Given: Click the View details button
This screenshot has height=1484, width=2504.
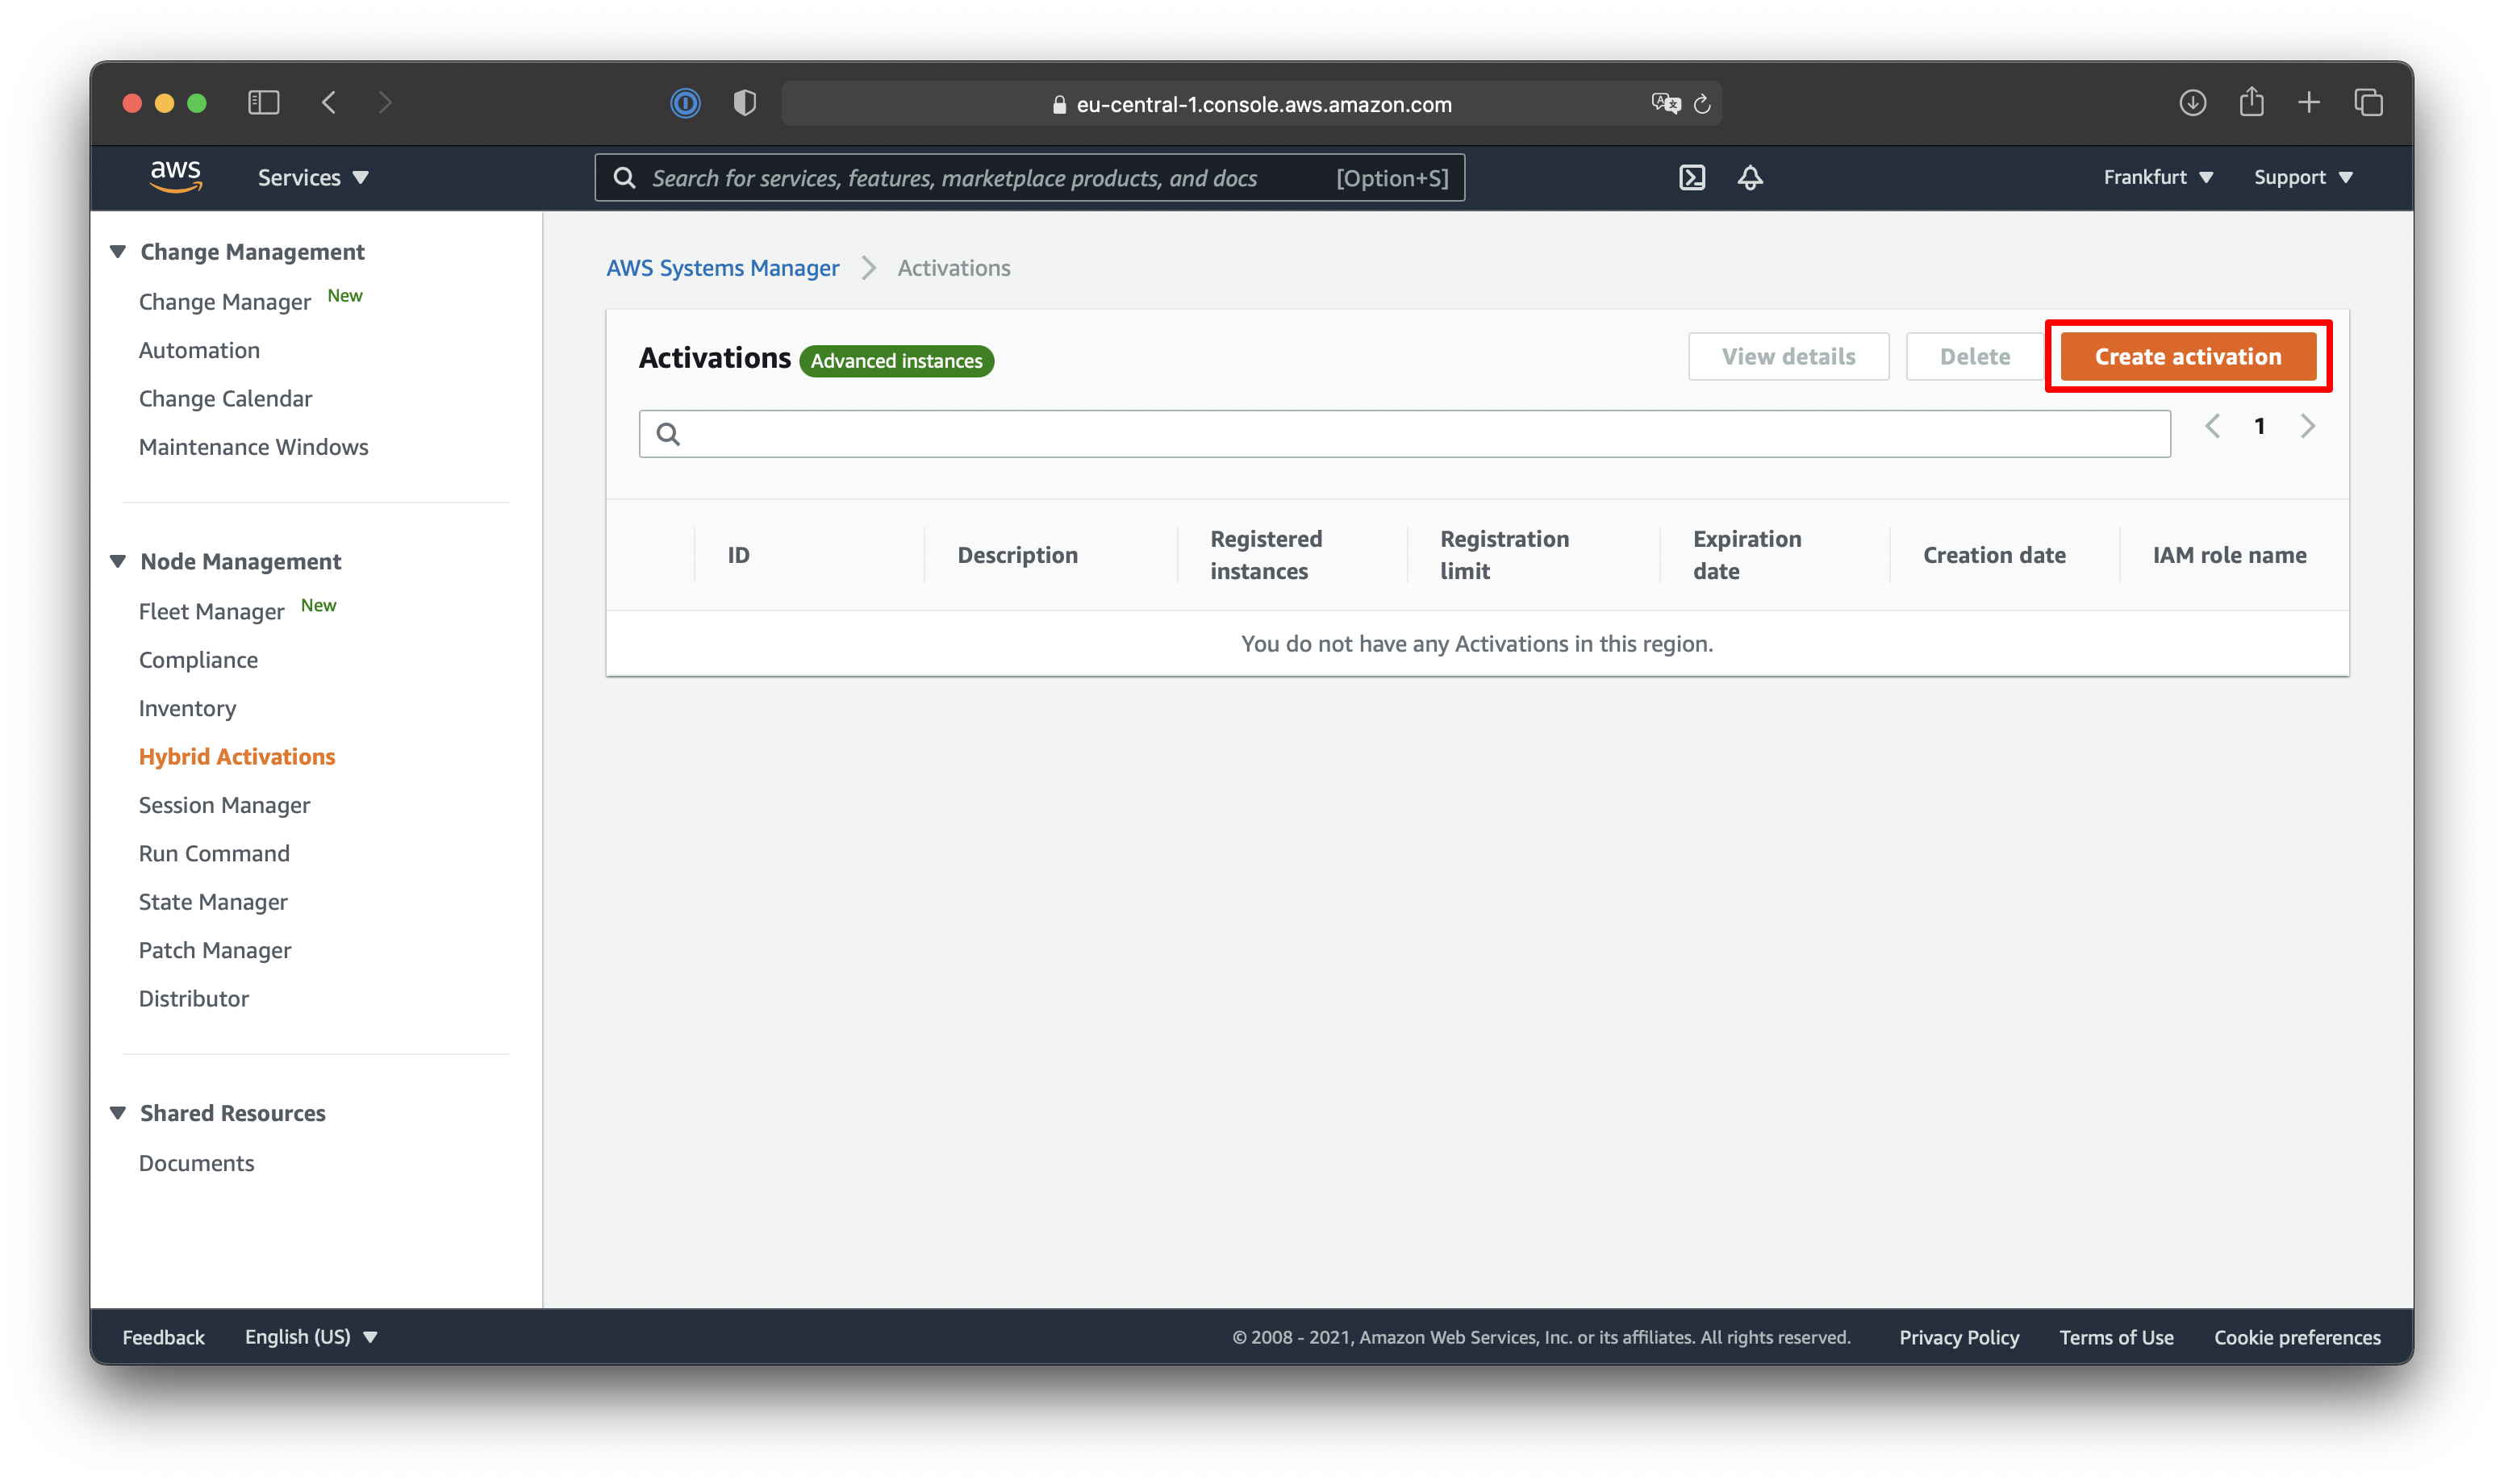Looking at the screenshot, I should click(1787, 355).
